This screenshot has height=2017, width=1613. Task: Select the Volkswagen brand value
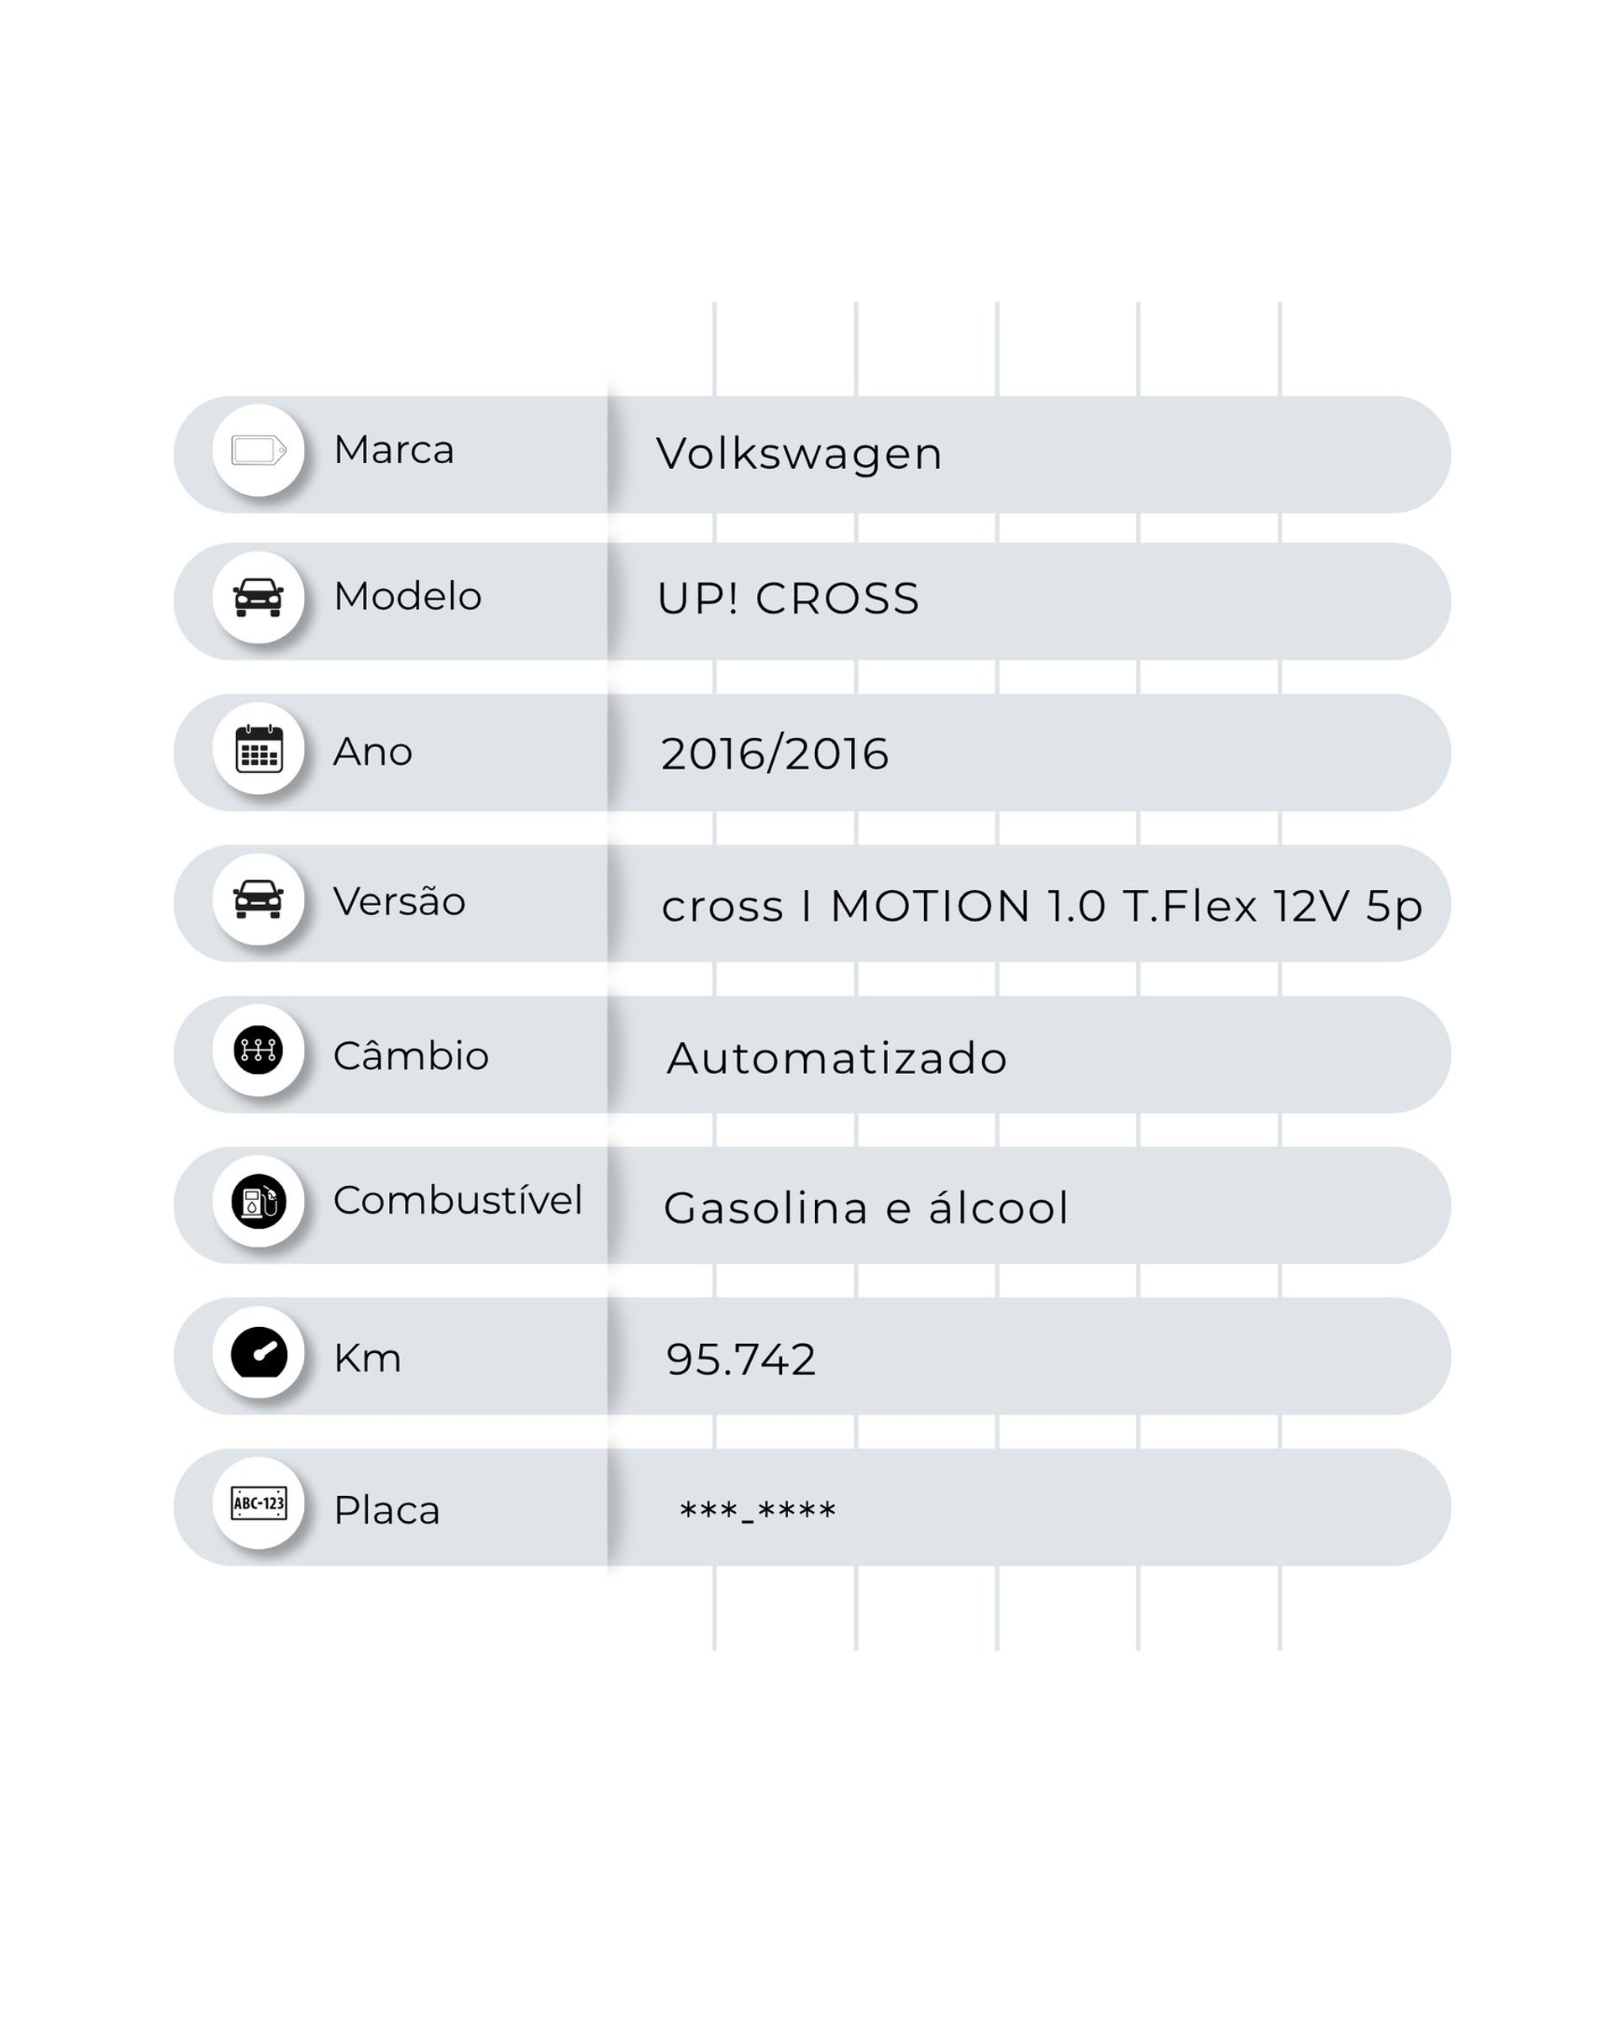[x=799, y=455]
